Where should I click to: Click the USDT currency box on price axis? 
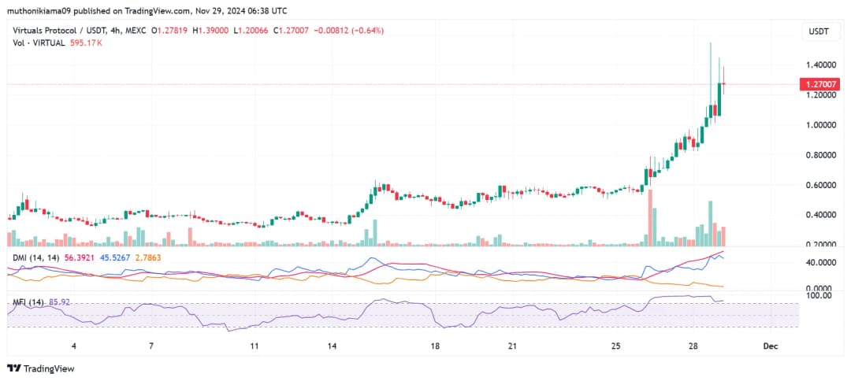click(x=818, y=31)
